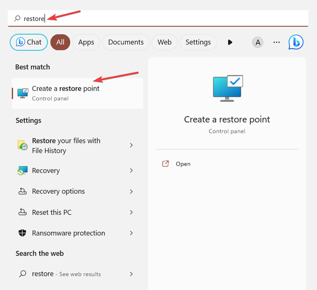Click the Create a restore point monitor icon
This screenshot has height=290, width=317.
[x=23, y=93]
